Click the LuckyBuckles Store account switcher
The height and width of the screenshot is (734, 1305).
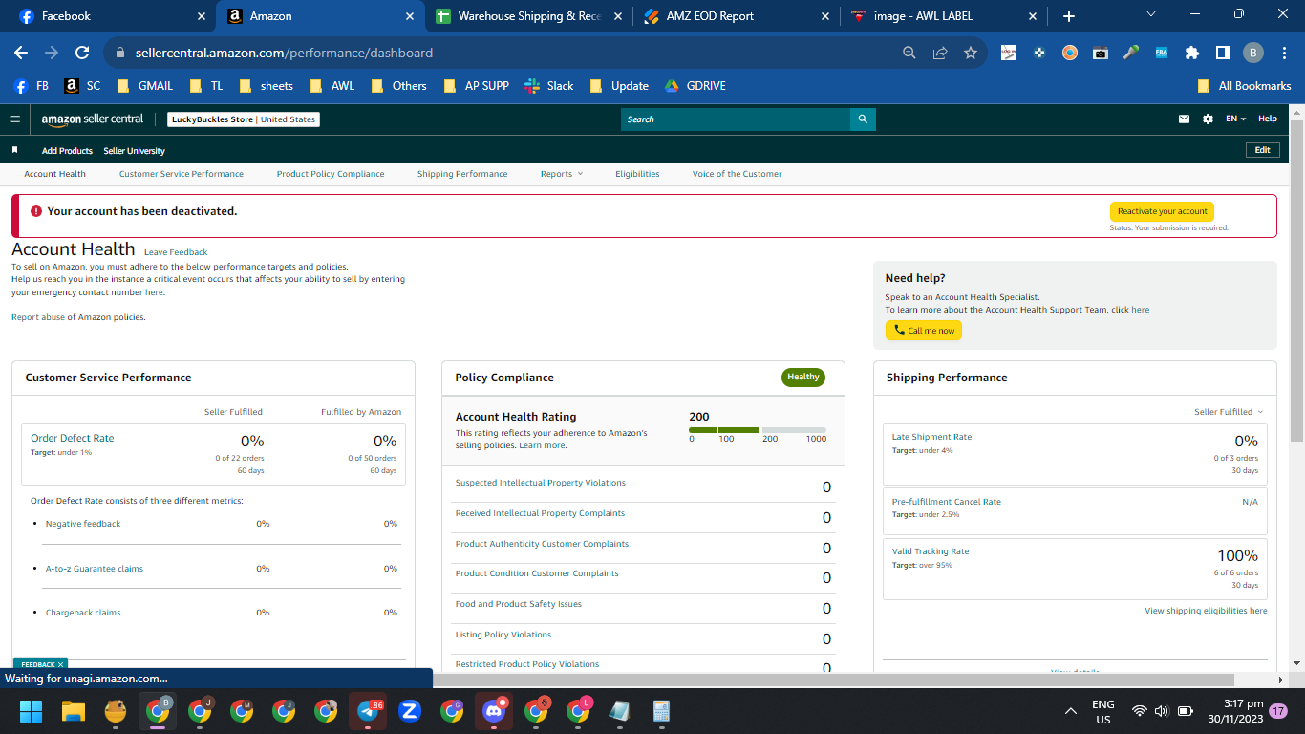pyautogui.click(x=244, y=119)
